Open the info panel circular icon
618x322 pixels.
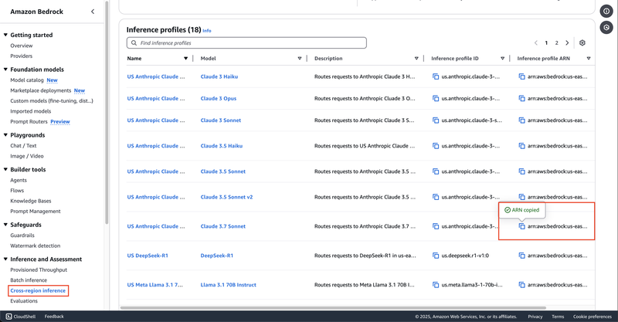tap(606, 12)
